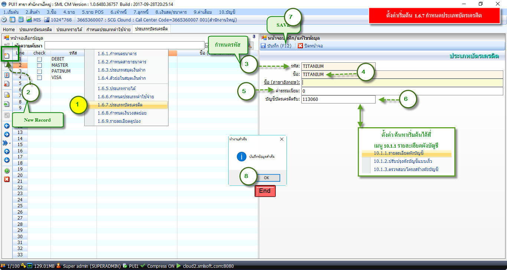Click the checklist edit icon in sidebar
This screenshot has height=270, width=507.
7,75
